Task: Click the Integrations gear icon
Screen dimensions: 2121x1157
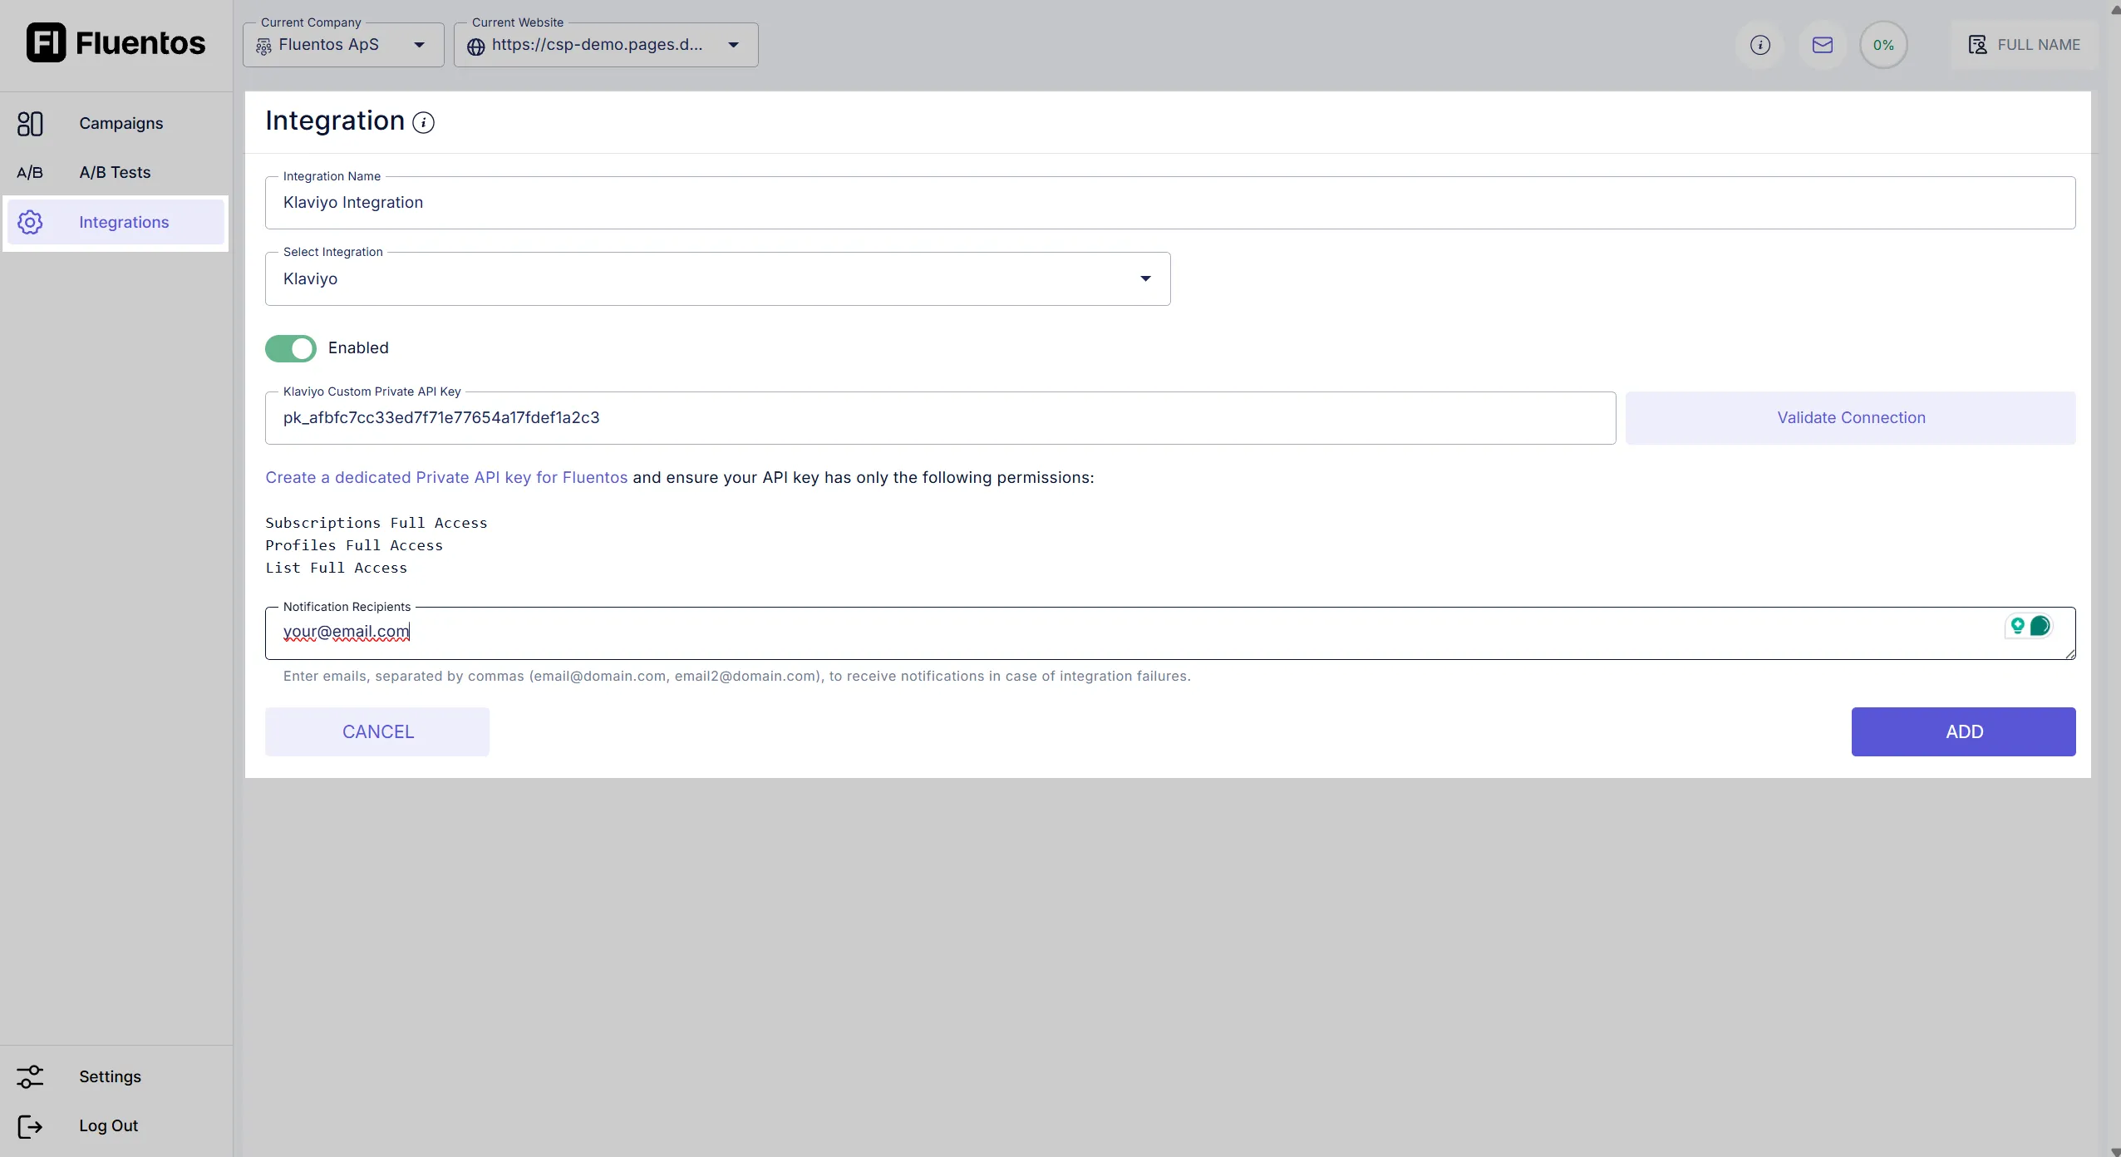Action: (30, 222)
